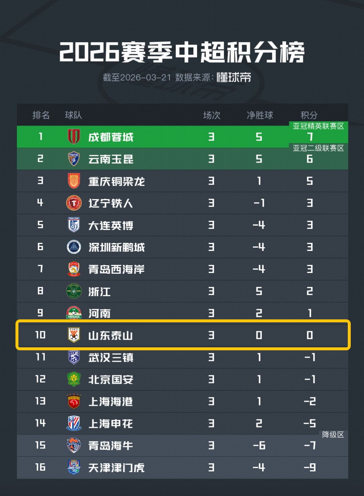Screen dimensions: 364x496
Task: Click the Shandong Taishan (山东泰山) team crest
Action: (x=74, y=335)
